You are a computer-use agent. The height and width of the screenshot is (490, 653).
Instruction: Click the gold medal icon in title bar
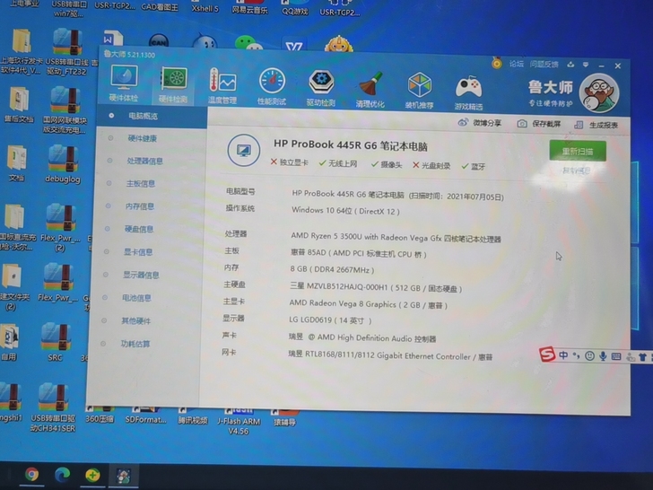coord(496,63)
